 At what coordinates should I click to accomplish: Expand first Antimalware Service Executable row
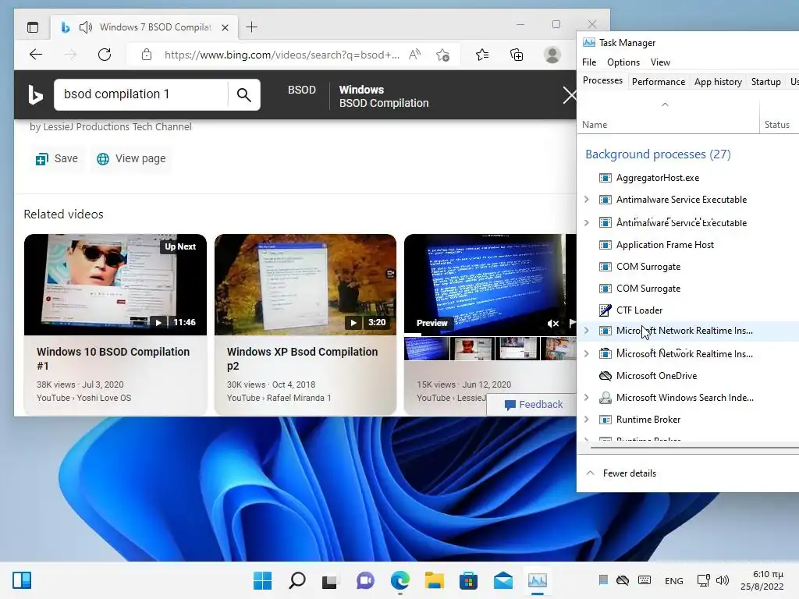tap(587, 200)
